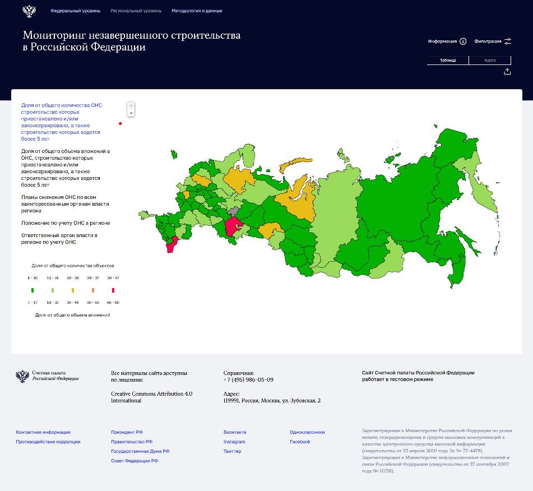Click the coat of arms logo in header
This screenshot has width=533, height=491.
pyautogui.click(x=29, y=11)
